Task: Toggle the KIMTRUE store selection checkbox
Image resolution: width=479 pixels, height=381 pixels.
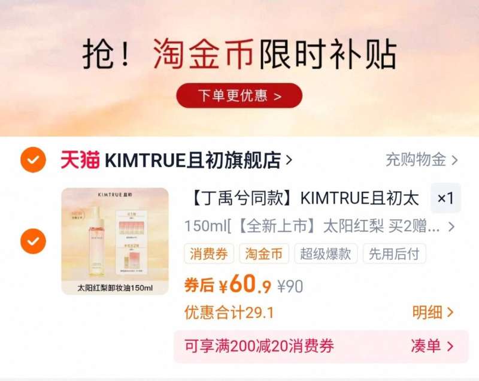Action: (33, 160)
